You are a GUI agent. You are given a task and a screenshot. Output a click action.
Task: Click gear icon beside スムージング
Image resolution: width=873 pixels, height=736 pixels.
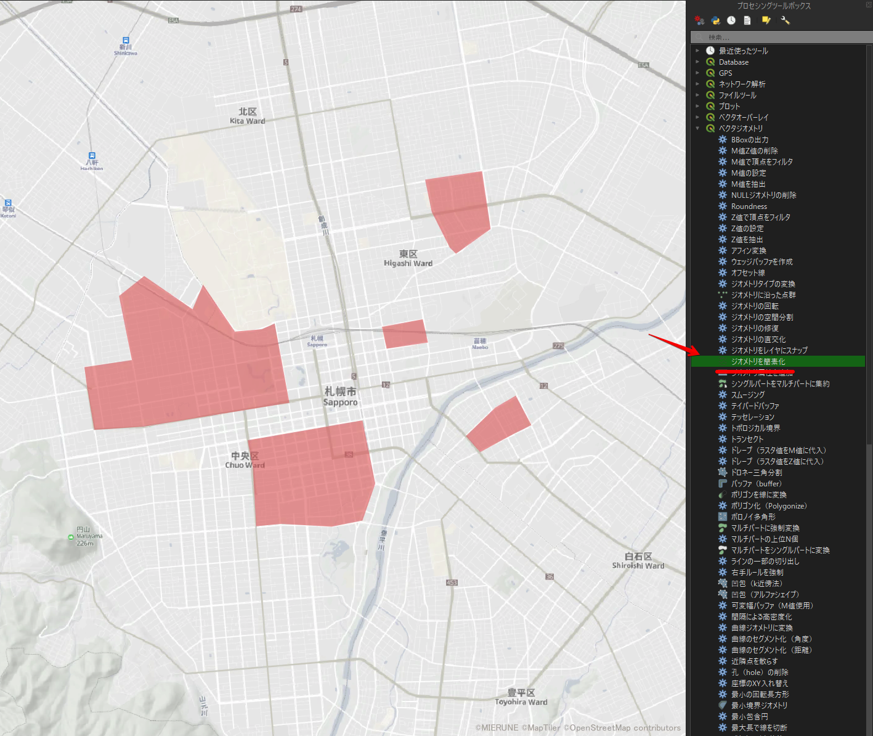pos(723,395)
